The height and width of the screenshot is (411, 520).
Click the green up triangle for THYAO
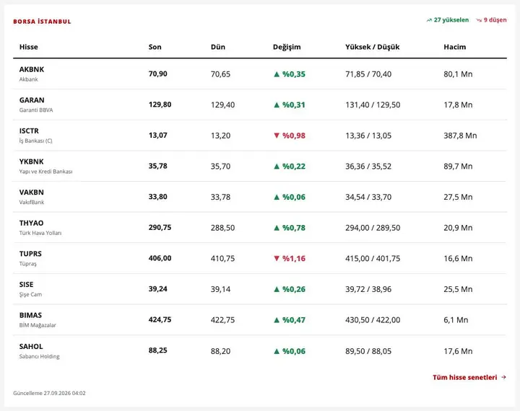(277, 228)
